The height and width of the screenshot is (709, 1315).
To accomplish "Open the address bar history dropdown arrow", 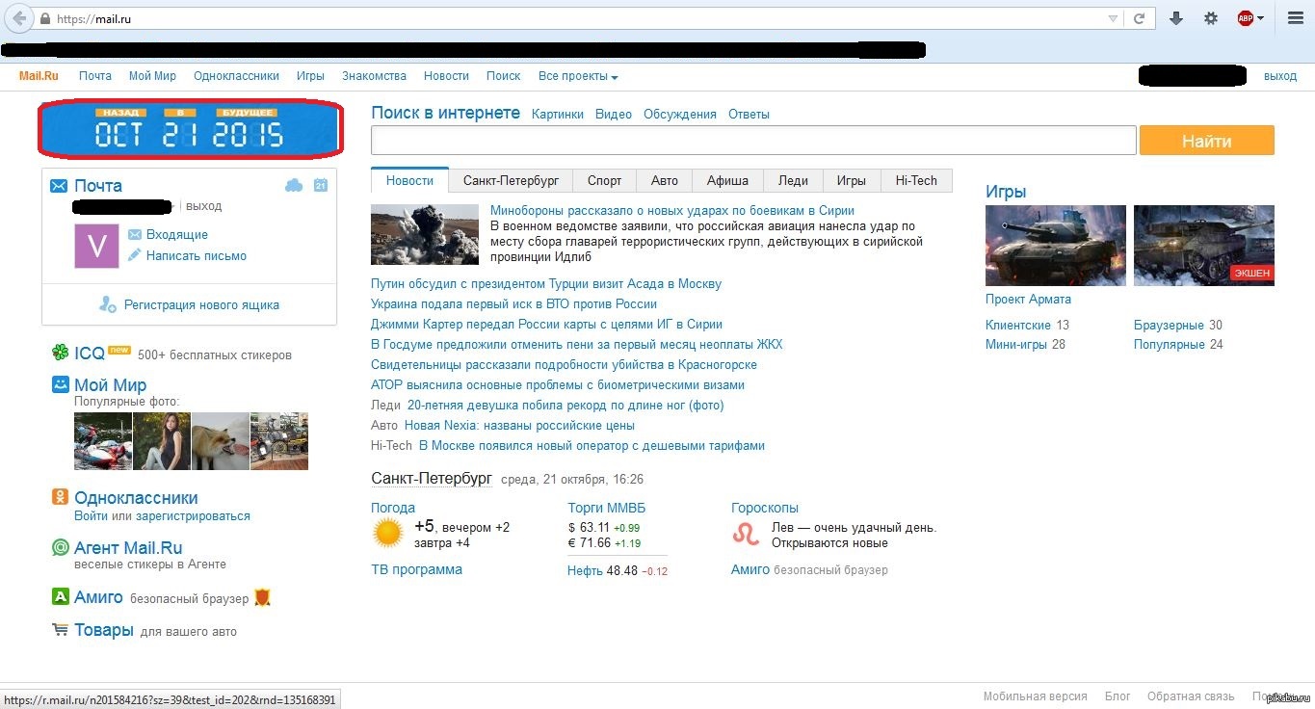I will coord(1114,18).
